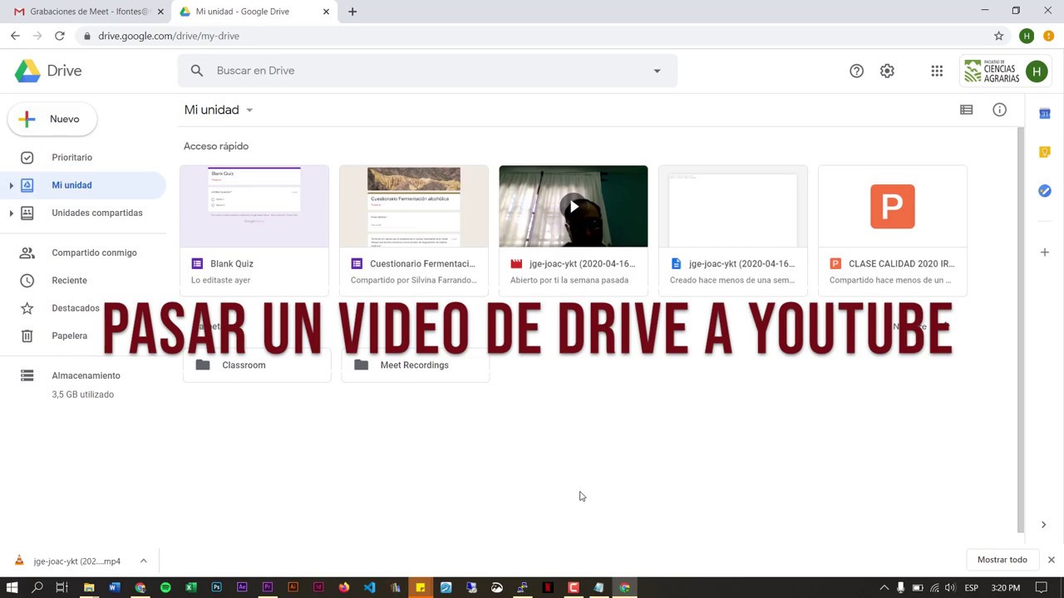1064x598 pixels.
Task: Open the Drive settings gear
Action: (x=887, y=71)
